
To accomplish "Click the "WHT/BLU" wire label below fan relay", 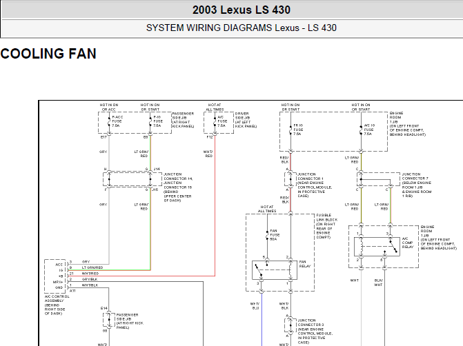I will click(x=255, y=306).
